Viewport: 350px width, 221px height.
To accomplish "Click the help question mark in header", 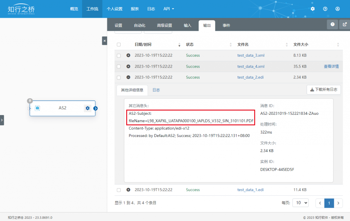I will coord(325,9).
